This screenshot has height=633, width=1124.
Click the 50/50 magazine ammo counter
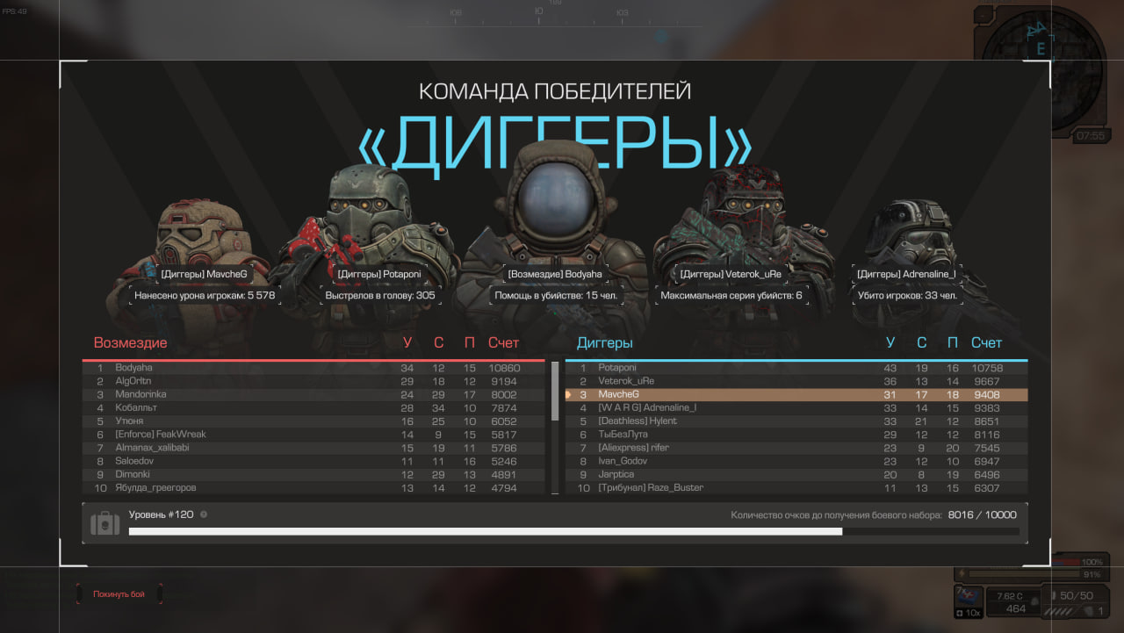point(1076,596)
